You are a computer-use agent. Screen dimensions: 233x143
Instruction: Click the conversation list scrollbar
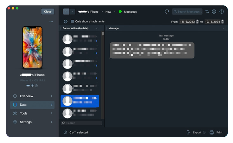point(103,34)
